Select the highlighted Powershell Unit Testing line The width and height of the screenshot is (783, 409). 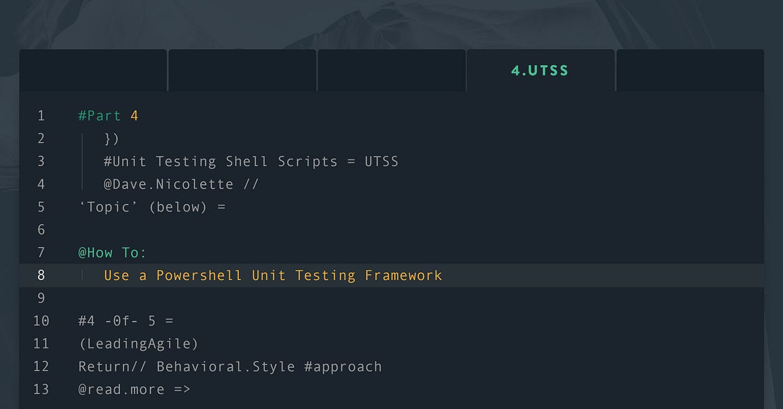(274, 275)
